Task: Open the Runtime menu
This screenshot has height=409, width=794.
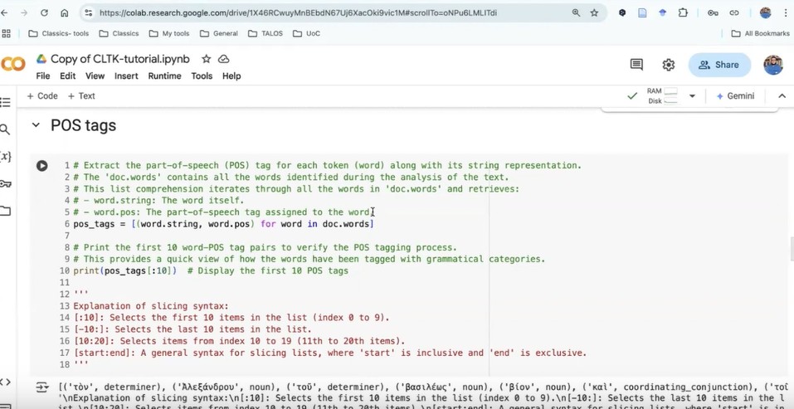Action: click(x=164, y=75)
